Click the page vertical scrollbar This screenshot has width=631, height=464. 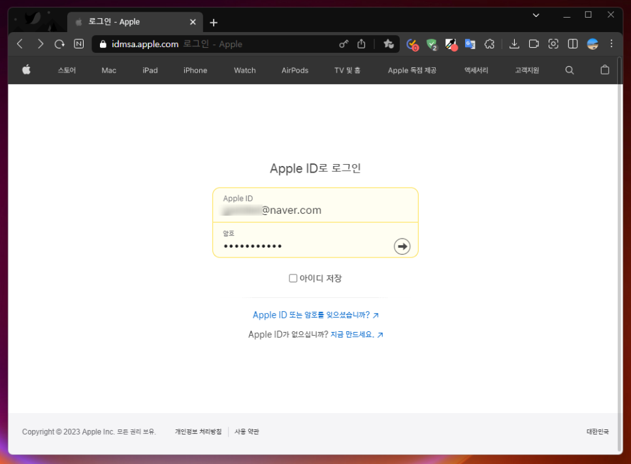620,254
